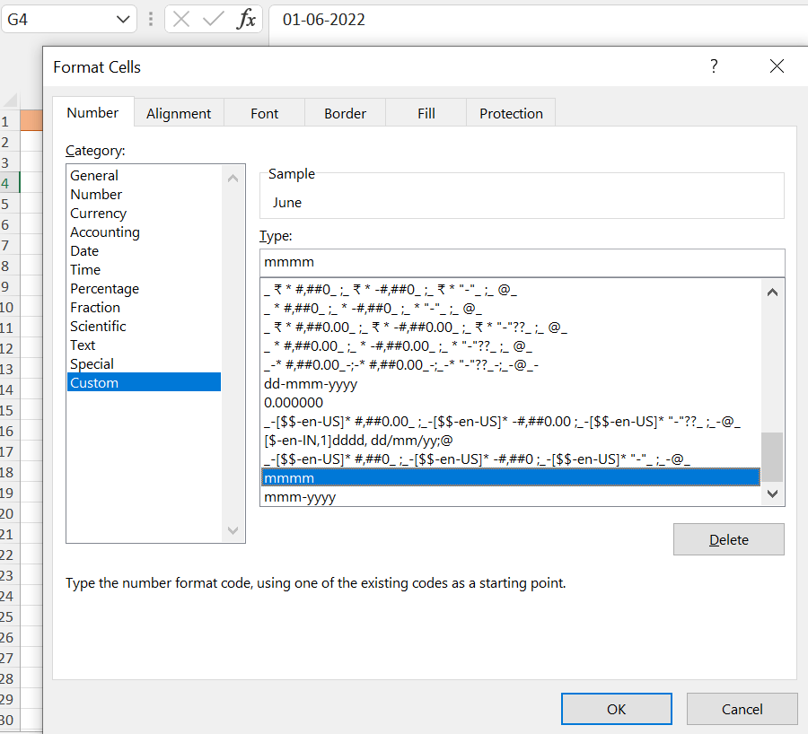Choose the Fraction category
The image size is (808, 734).
pyautogui.click(x=145, y=308)
